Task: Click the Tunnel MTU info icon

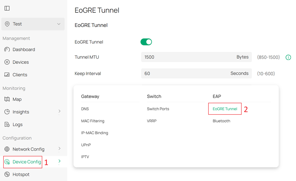Action: tap(288, 57)
